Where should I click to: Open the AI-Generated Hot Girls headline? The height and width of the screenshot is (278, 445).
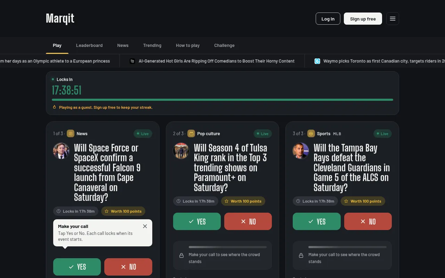(x=217, y=61)
